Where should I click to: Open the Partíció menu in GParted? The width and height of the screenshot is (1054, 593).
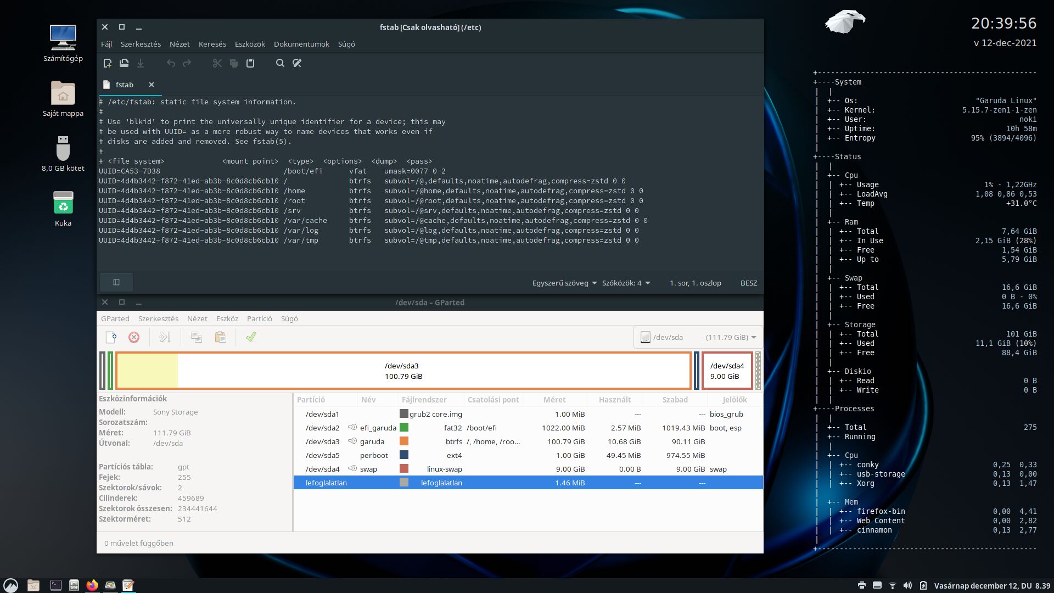pos(259,318)
